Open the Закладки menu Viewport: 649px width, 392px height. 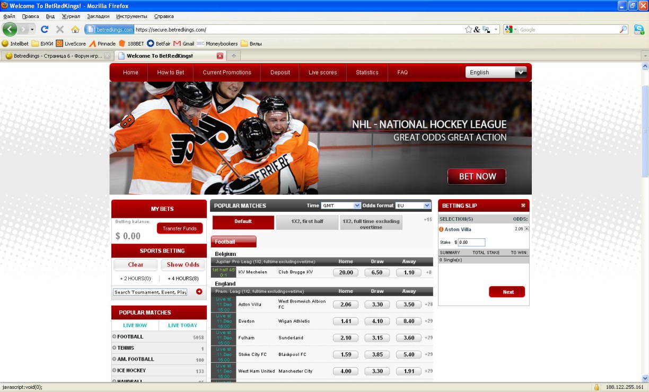pos(98,16)
